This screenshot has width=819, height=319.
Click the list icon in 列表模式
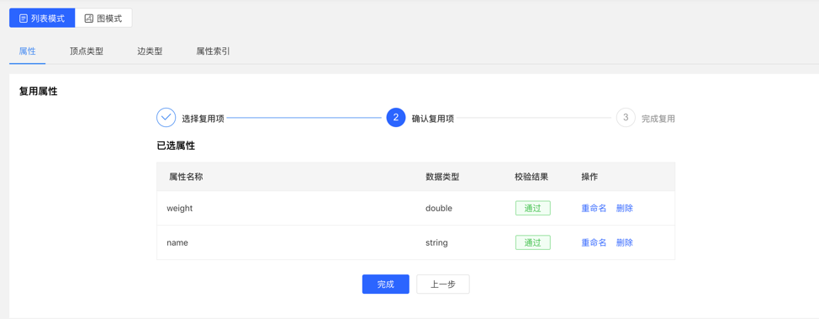click(x=23, y=19)
